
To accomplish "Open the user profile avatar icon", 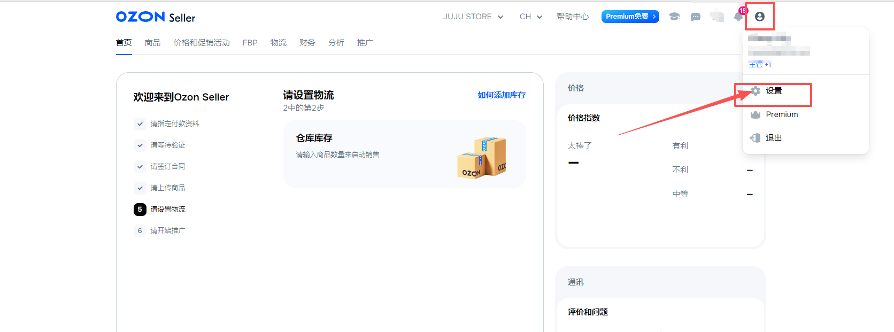I will (x=759, y=17).
